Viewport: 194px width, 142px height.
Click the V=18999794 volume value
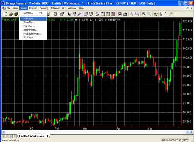click(113, 20)
